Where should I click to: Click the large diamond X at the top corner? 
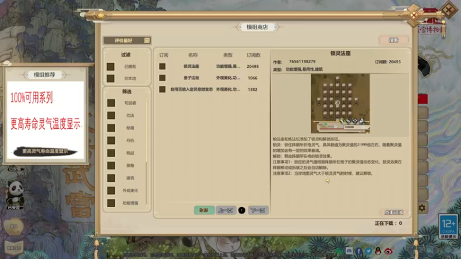(449, 10)
